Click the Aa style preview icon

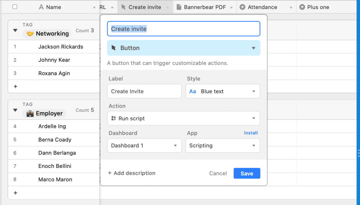(x=192, y=91)
